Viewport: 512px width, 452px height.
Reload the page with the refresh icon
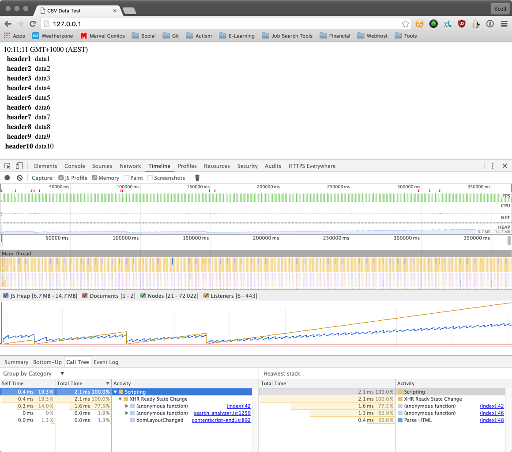click(x=33, y=24)
